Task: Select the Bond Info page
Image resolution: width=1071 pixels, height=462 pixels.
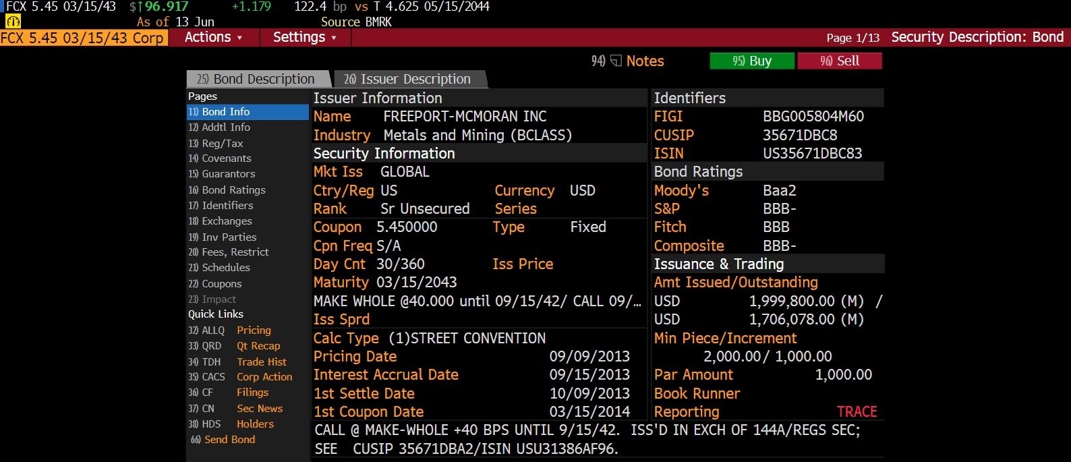Action: coord(248,112)
